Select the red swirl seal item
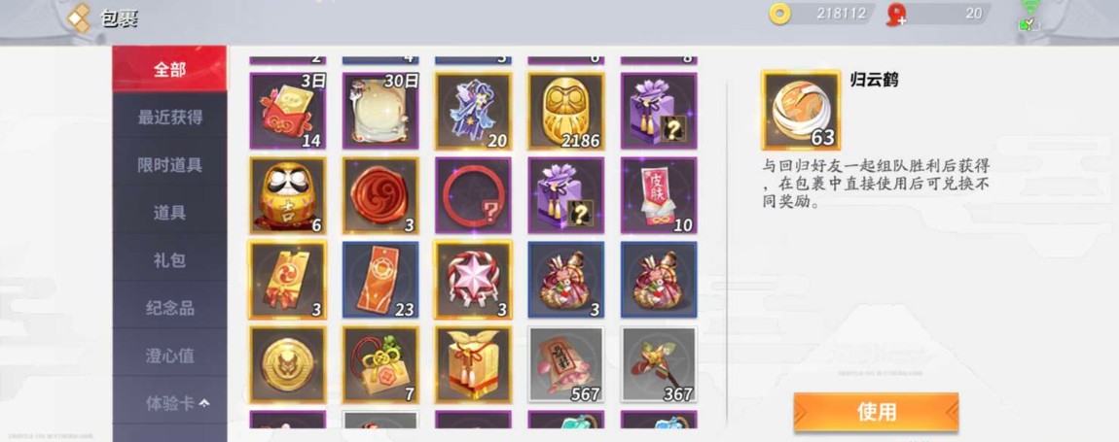The image size is (1119, 442). [x=380, y=195]
